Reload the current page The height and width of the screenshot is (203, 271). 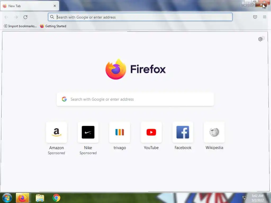[25, 17]
